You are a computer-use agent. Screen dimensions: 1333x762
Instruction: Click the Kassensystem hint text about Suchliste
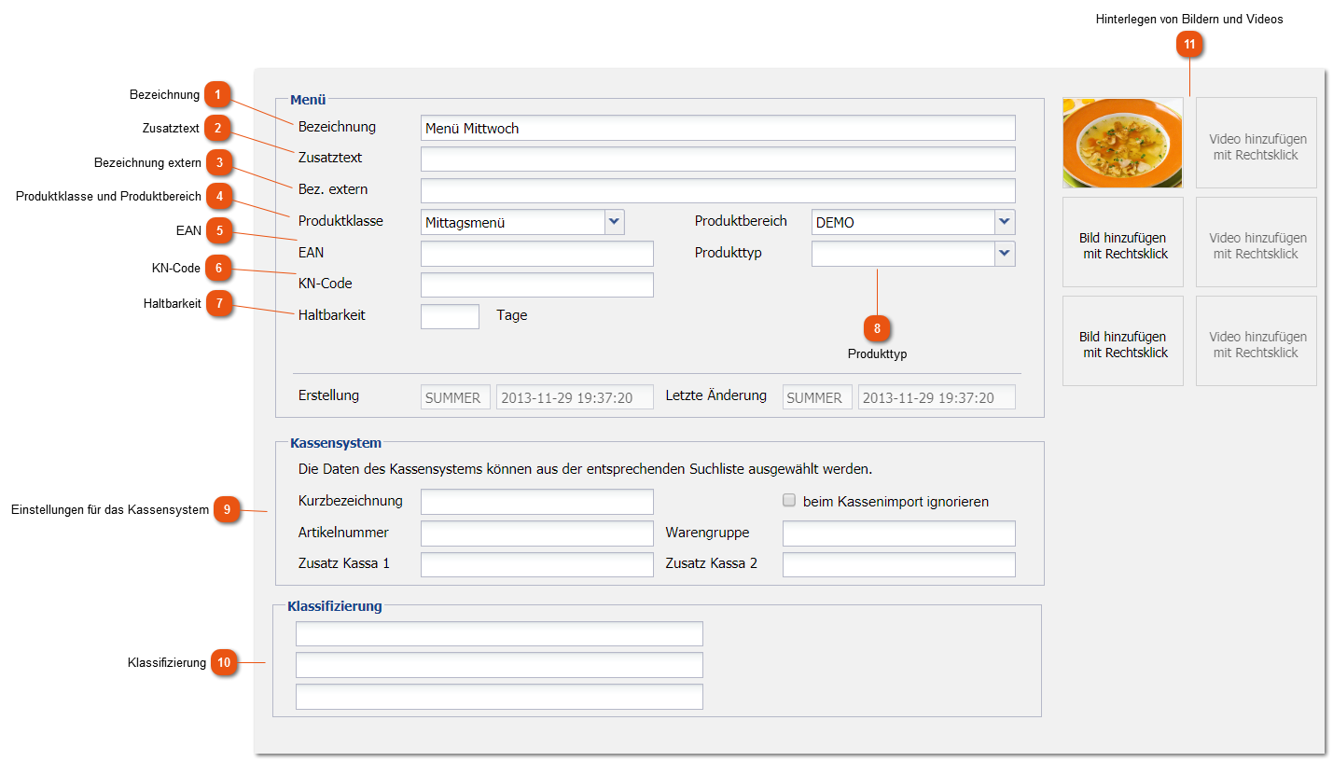click(585, 468)
